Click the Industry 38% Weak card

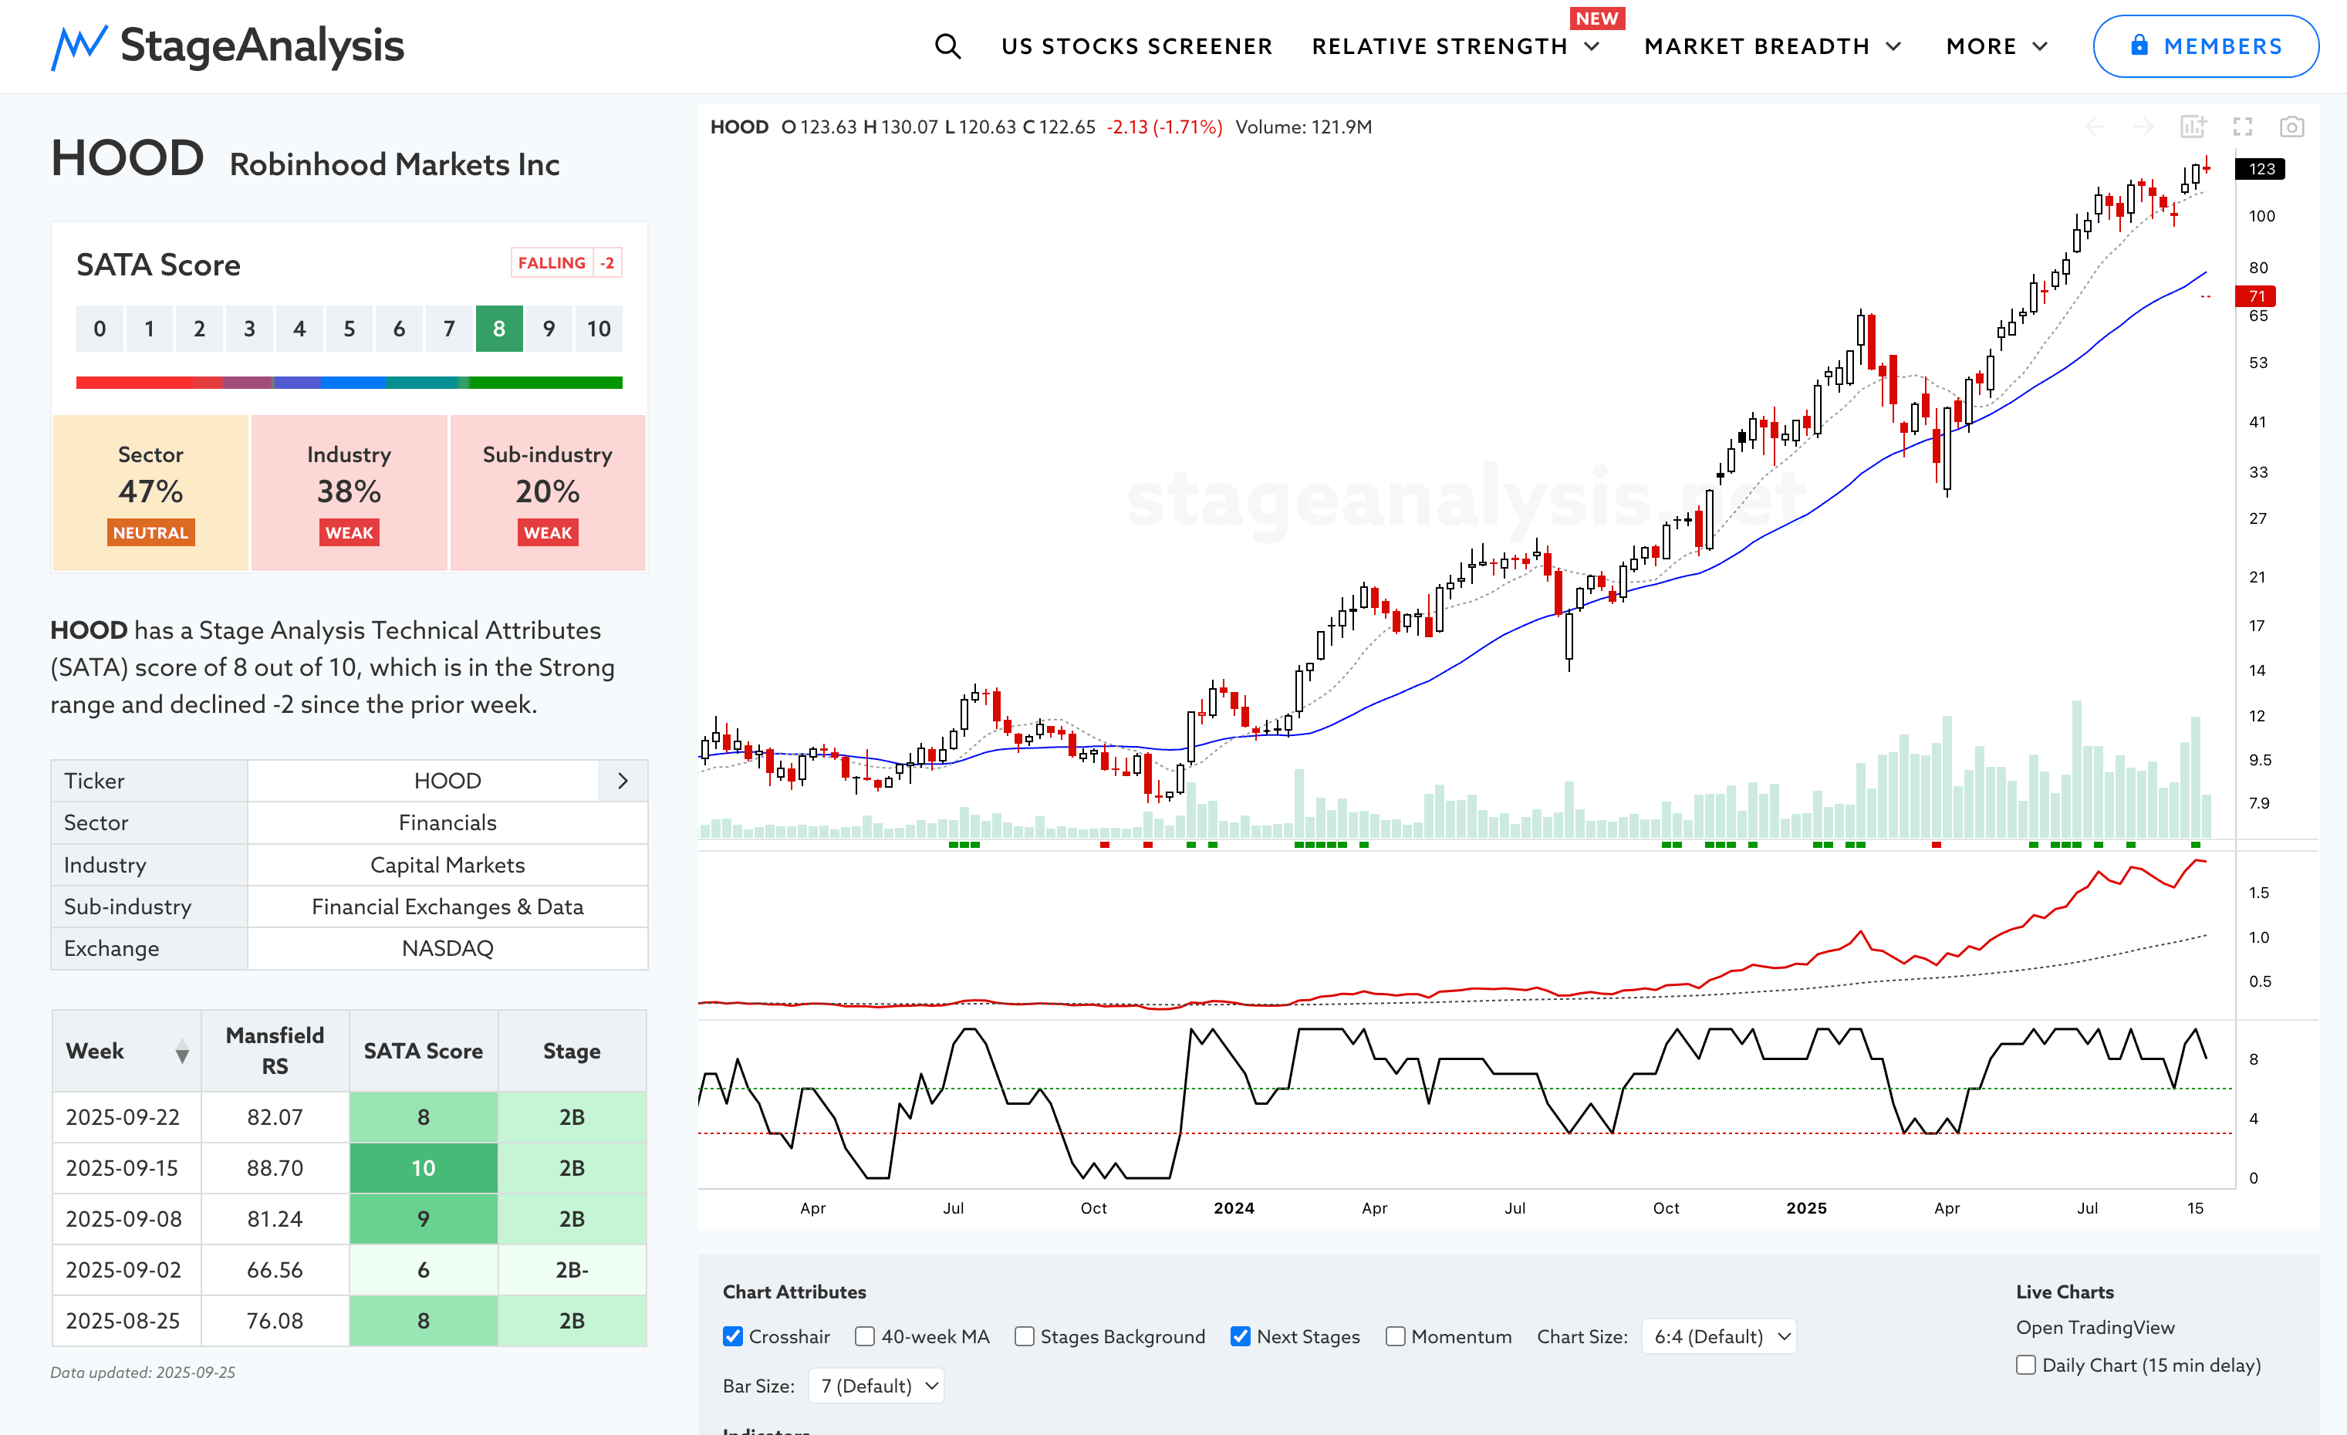pos(349,492)
